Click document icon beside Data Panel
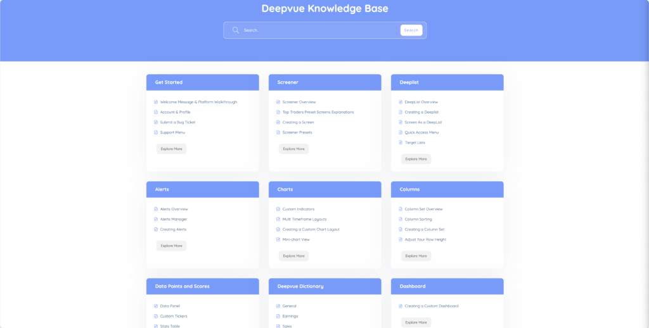 156,306
